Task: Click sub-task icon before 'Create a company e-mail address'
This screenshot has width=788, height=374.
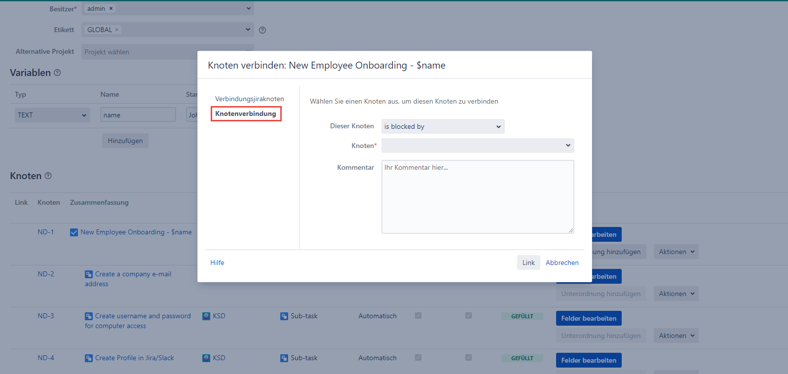Action: (x=89, y=274)
